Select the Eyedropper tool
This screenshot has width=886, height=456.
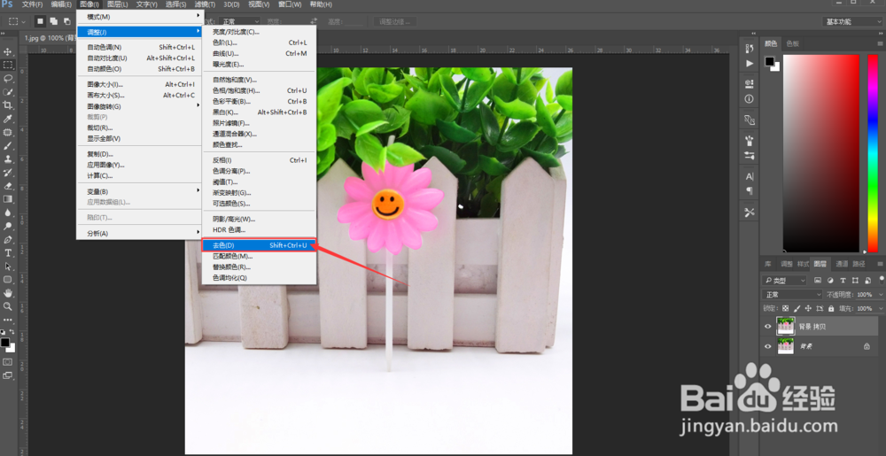point(8,119)
